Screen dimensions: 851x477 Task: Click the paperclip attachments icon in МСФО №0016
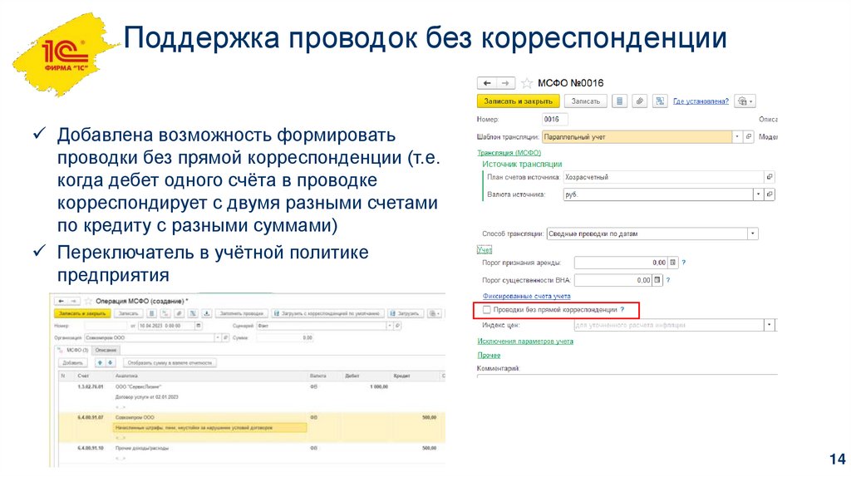[639, 101]
